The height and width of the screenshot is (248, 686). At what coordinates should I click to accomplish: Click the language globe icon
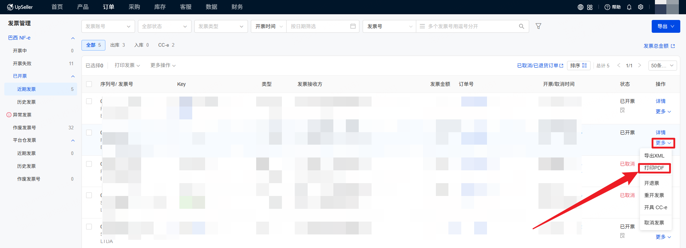coord(581,7)
